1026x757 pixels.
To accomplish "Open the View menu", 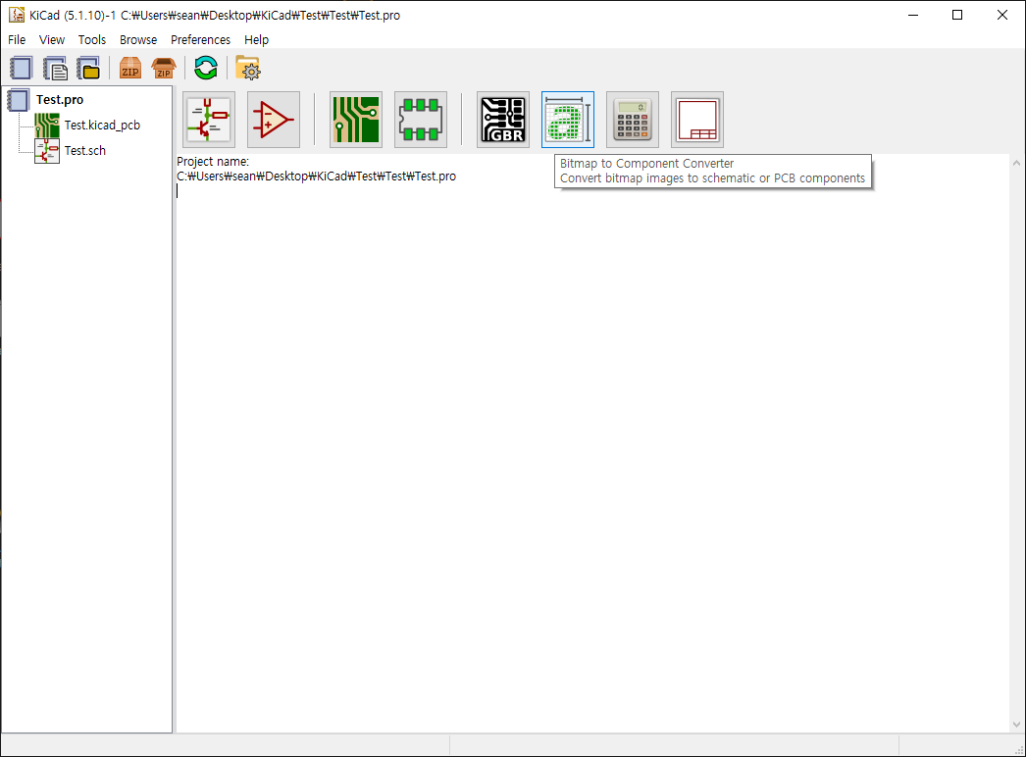I will (x=52, y=40).
